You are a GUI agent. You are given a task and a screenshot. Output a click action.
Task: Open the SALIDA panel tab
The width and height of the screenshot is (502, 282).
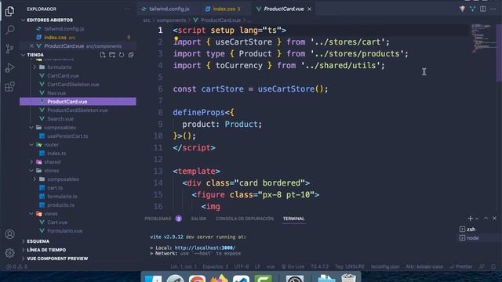[198, 219]
